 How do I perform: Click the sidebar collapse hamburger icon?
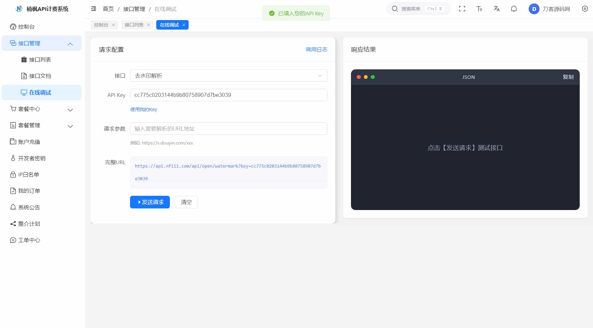pyautogui.click(x=94, y=9)
